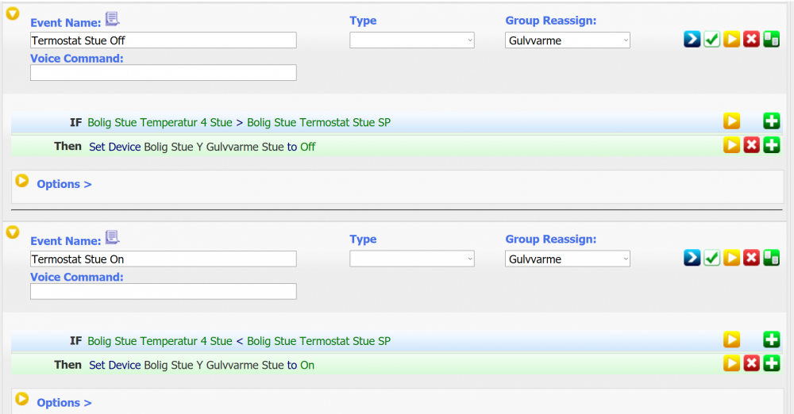The image size is (794, 414).
Task: Delete the Termostat Stue On event
Action: pos(751,258)
